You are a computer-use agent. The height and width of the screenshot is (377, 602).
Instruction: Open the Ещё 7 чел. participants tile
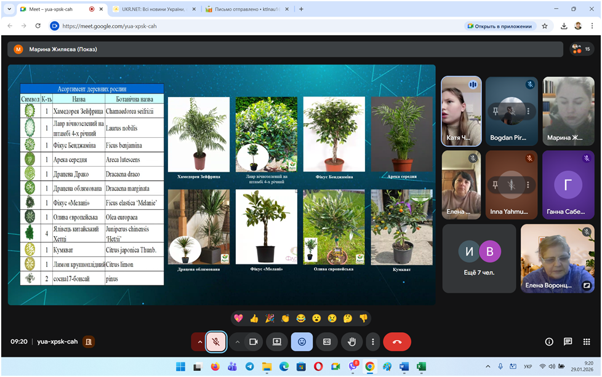click(x=479, y=258)
